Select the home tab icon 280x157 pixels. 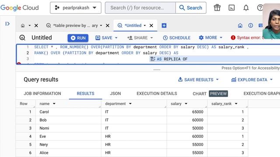coord(23,25)
